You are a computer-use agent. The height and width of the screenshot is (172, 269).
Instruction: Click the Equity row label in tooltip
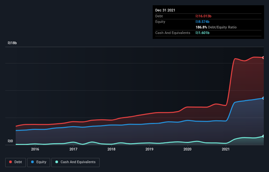(160, 22)
